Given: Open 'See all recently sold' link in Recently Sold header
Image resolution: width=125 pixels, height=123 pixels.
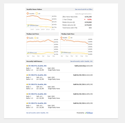Looking at the screenshot, I should (x=81, y=61).
